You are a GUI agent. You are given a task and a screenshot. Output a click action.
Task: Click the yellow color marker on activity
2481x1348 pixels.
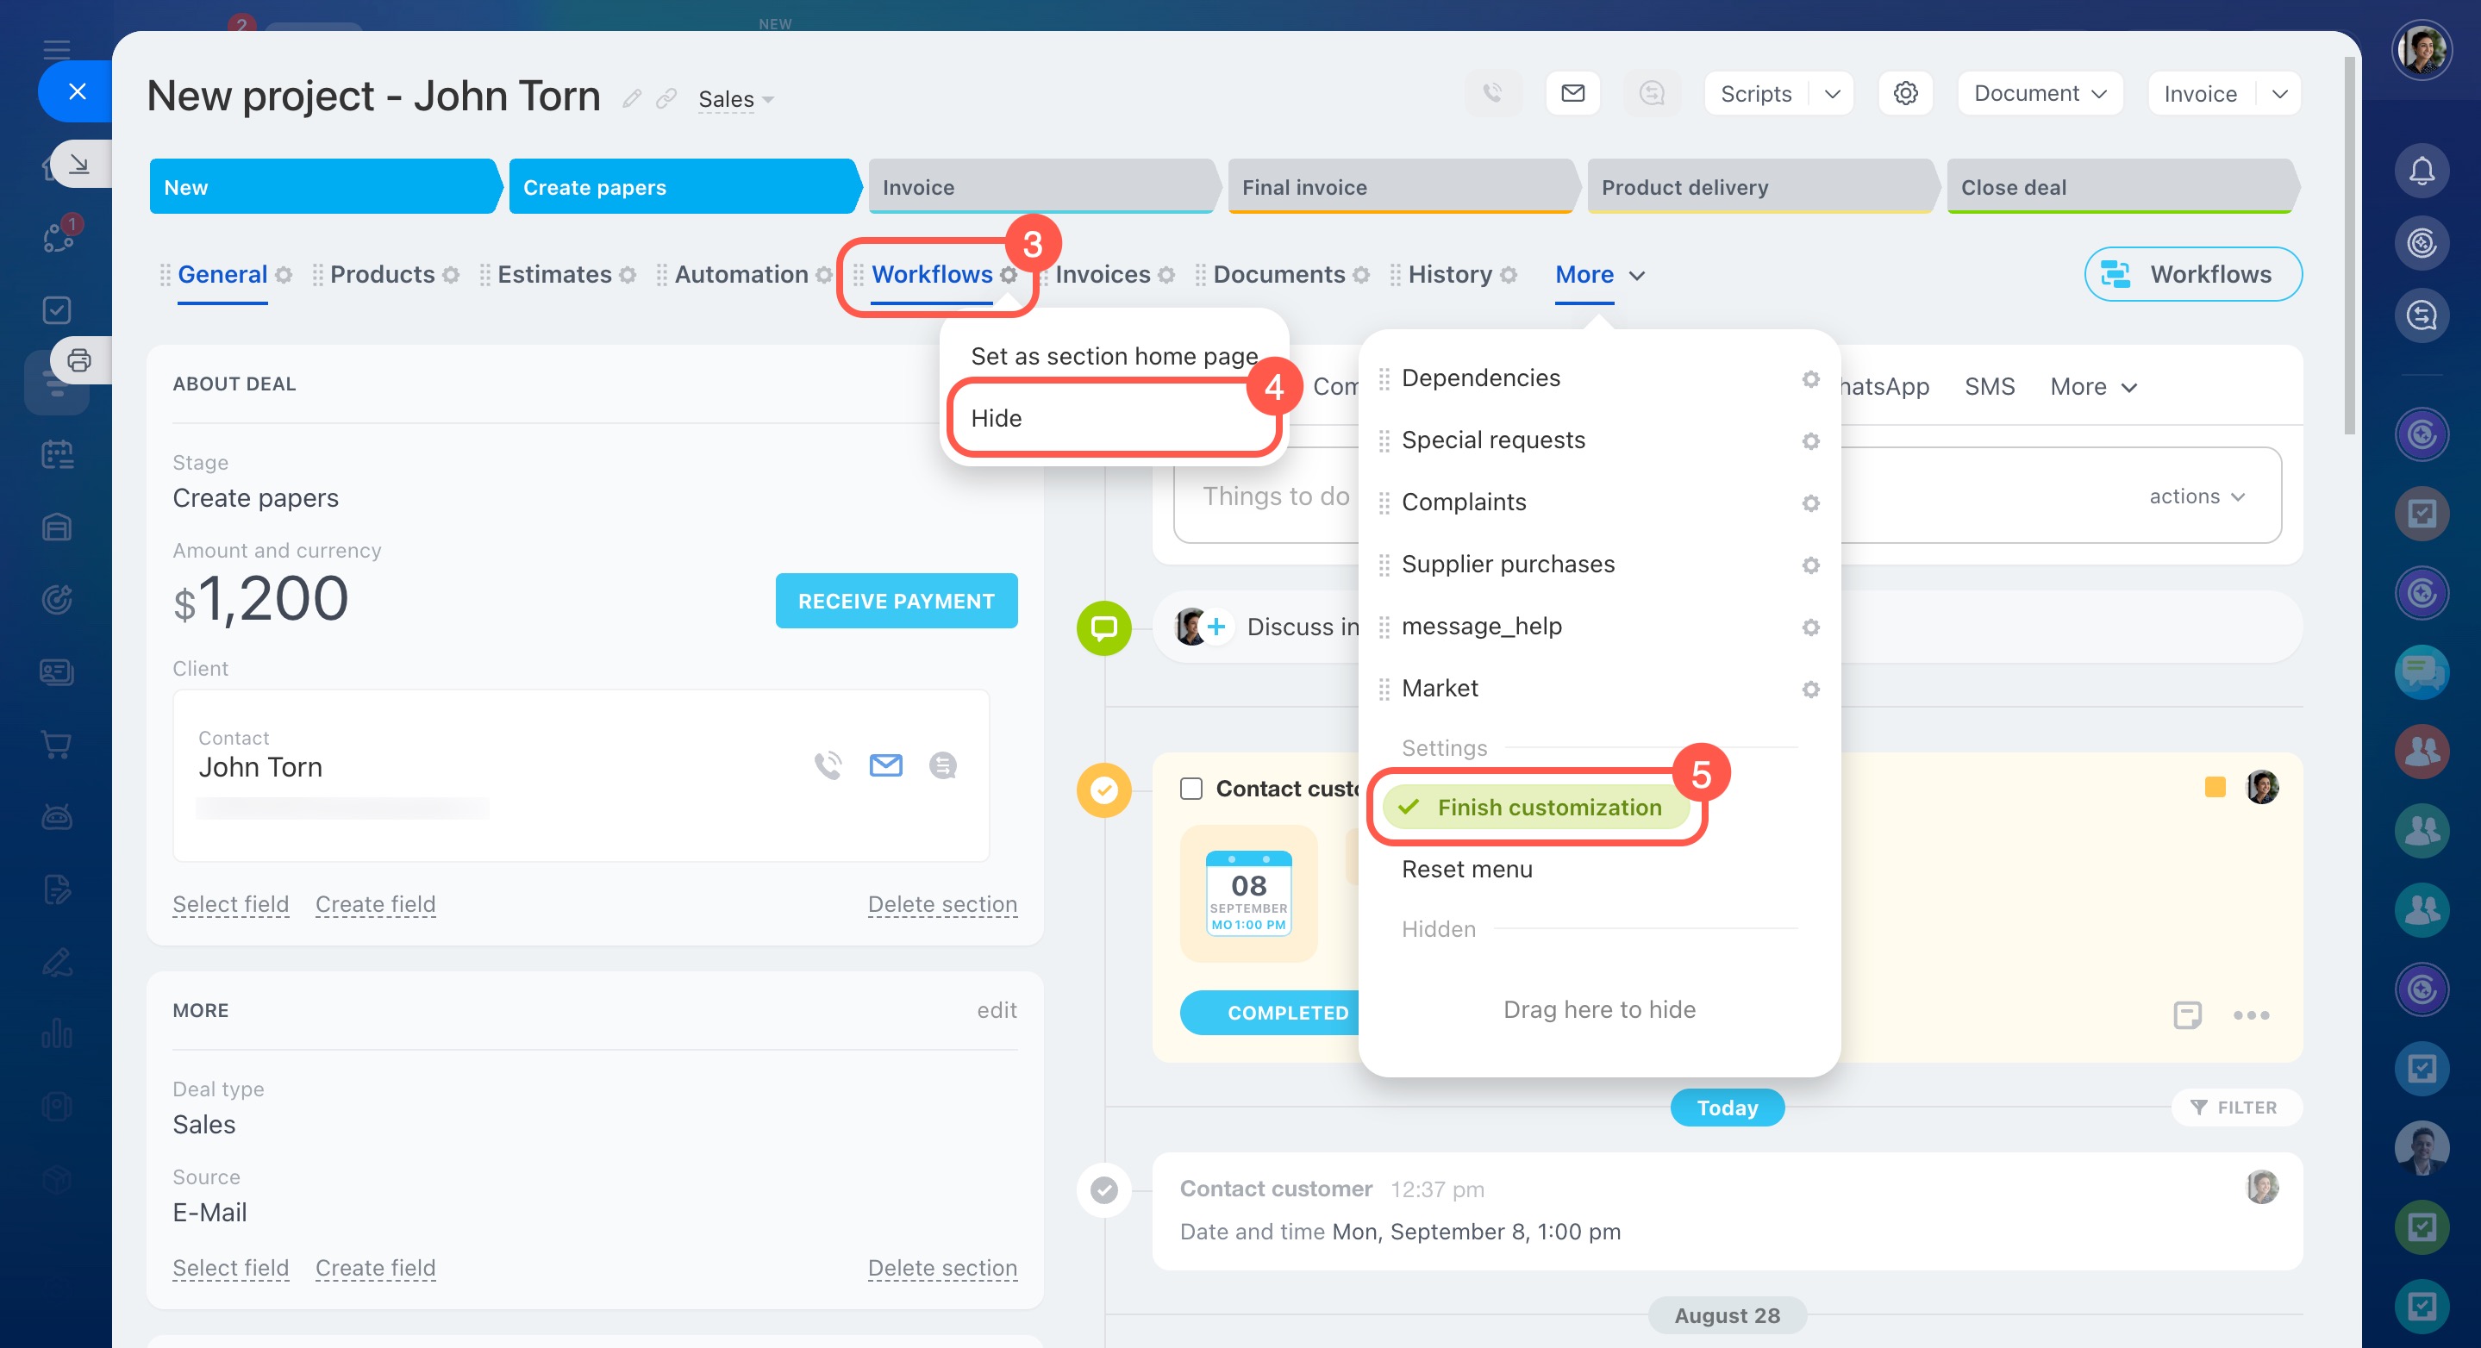point(2215,787)
